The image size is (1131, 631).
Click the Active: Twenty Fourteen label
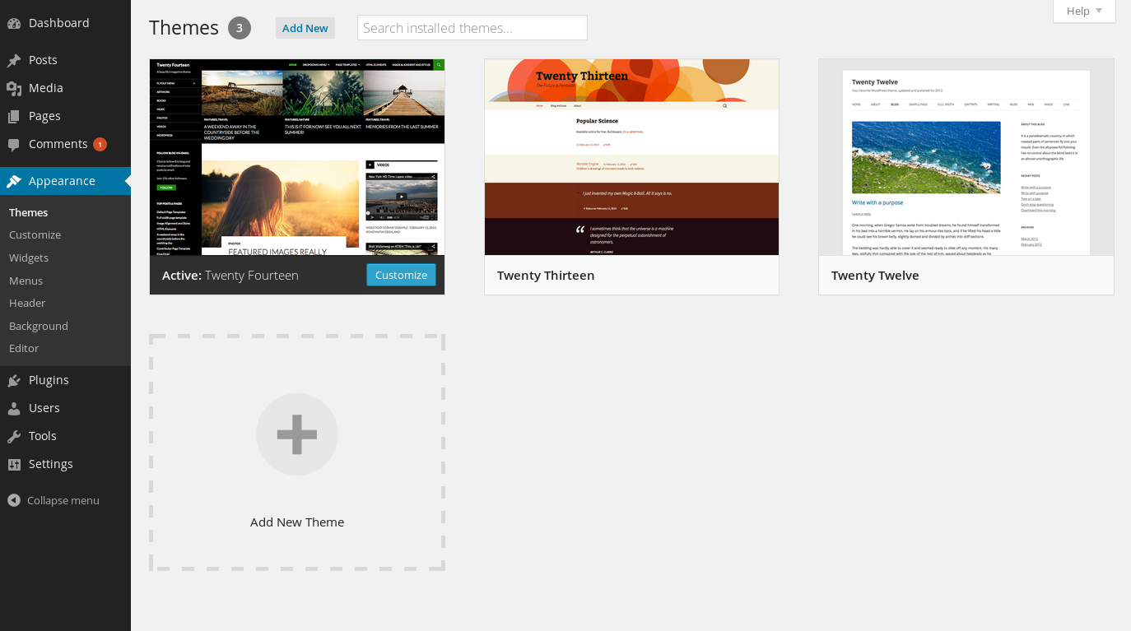[230, 276]
